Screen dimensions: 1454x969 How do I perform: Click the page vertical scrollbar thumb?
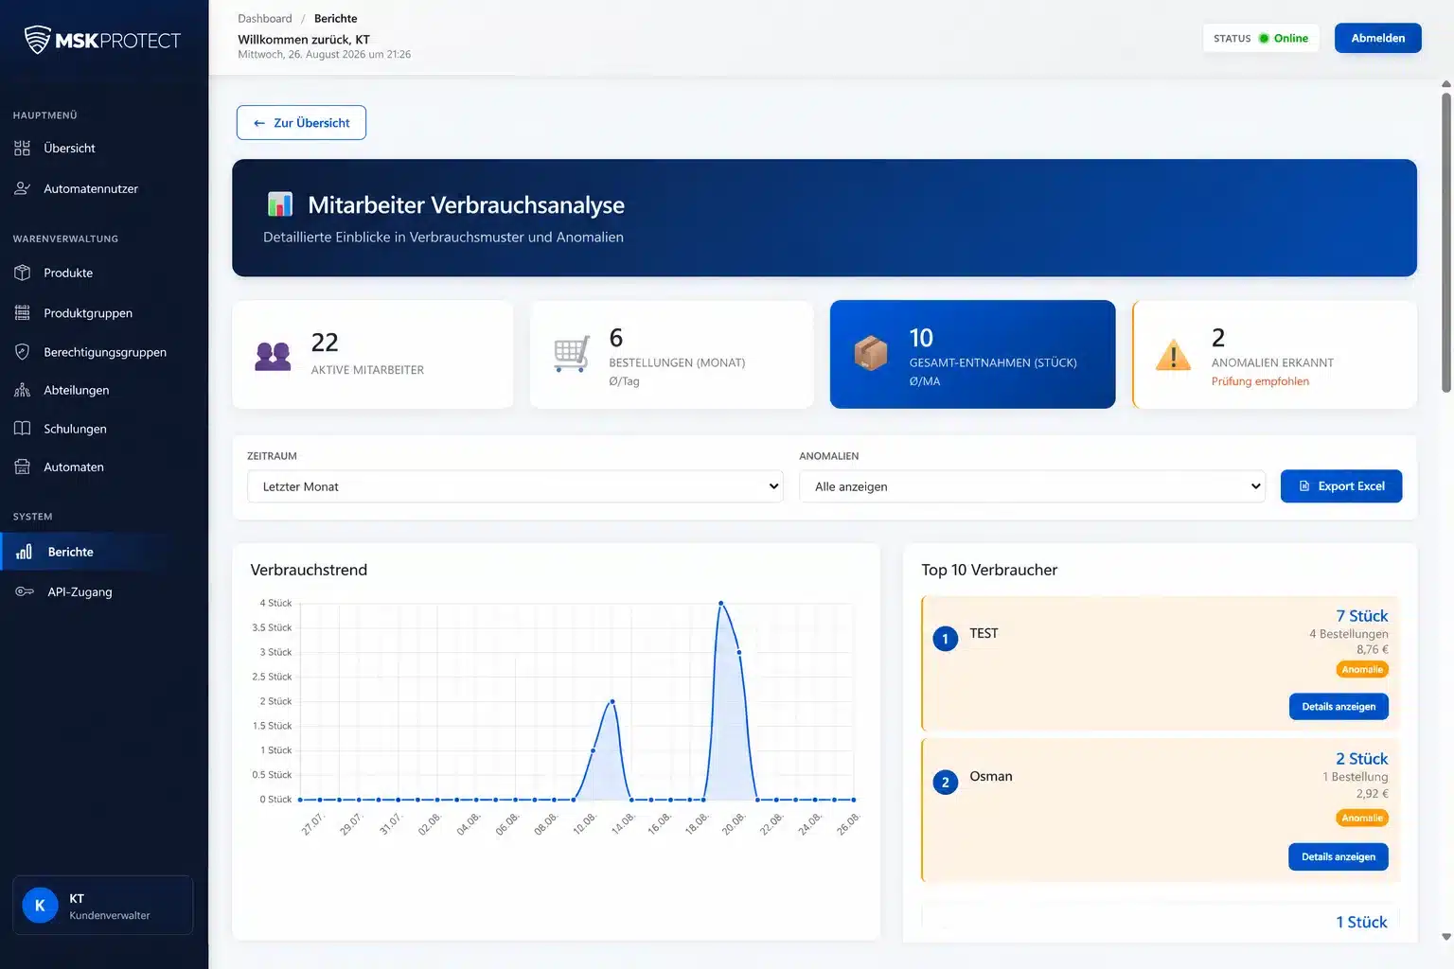pyautogui.click(x=1446, y=241)
